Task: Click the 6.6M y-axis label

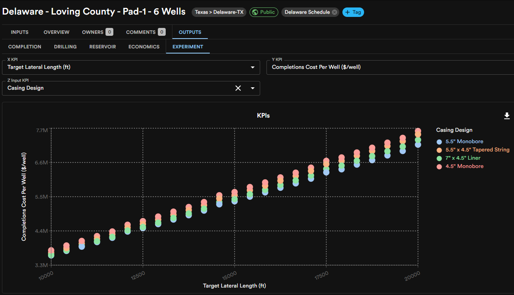Action: 42,162
